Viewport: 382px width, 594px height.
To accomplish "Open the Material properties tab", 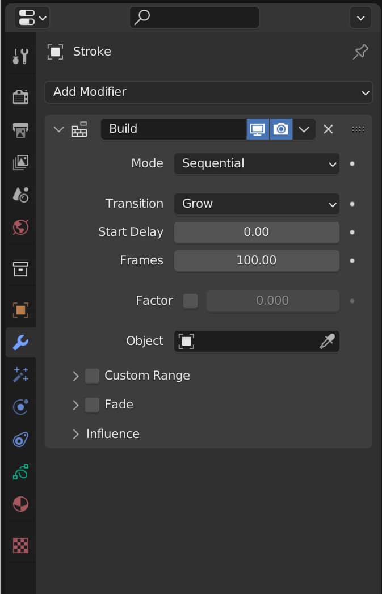I will tap(20, 504).
